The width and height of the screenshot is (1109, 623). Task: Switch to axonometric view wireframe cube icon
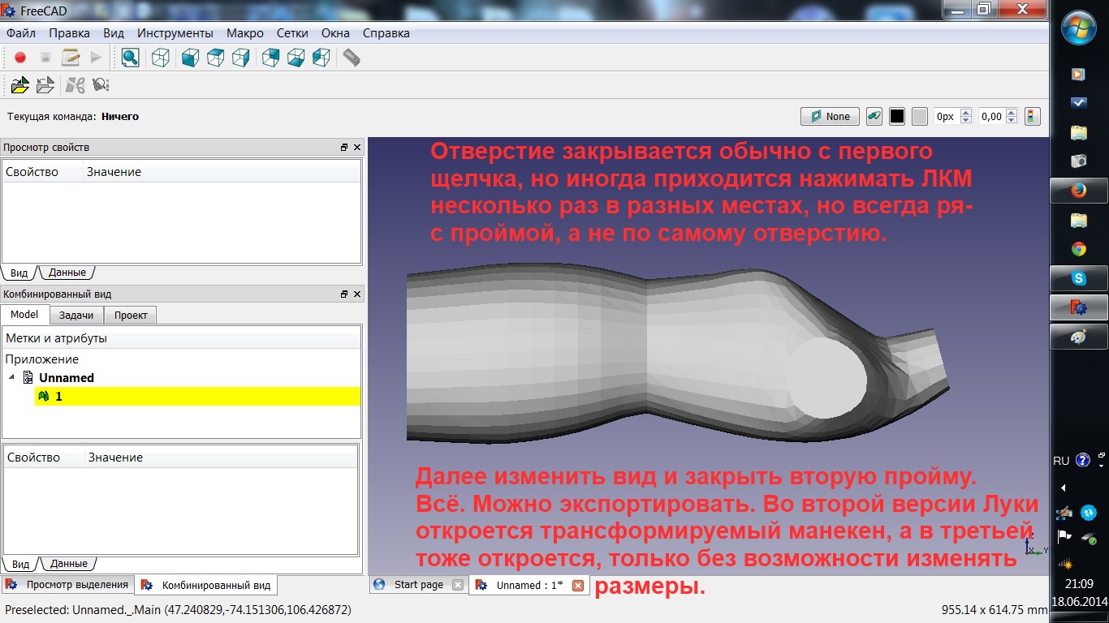pos(161,58)
